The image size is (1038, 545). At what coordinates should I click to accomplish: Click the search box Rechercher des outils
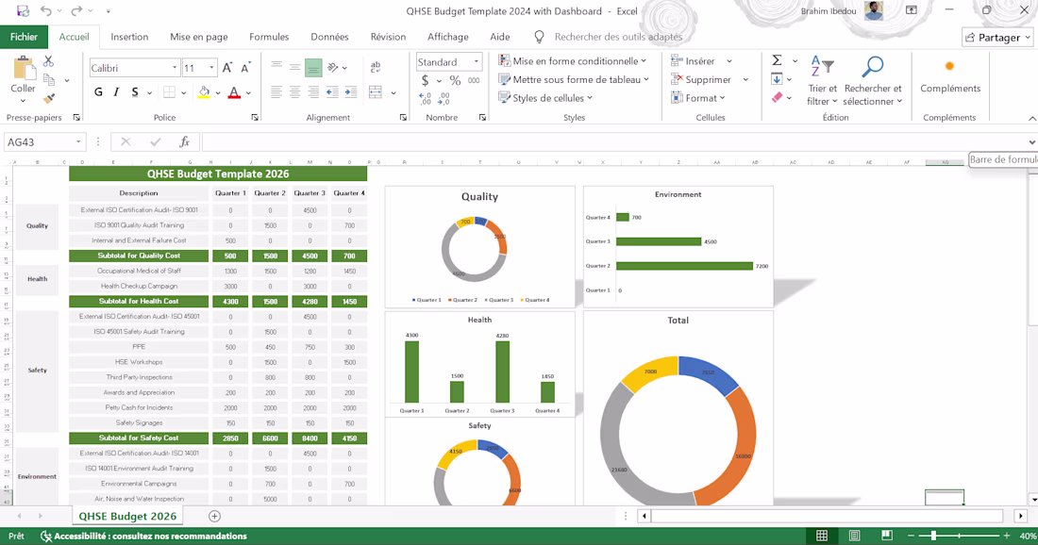[618, 37]
